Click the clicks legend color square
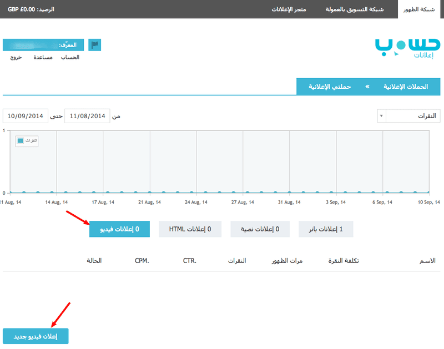The height and width of the screenshot is (349, 444). pos(21,141)
